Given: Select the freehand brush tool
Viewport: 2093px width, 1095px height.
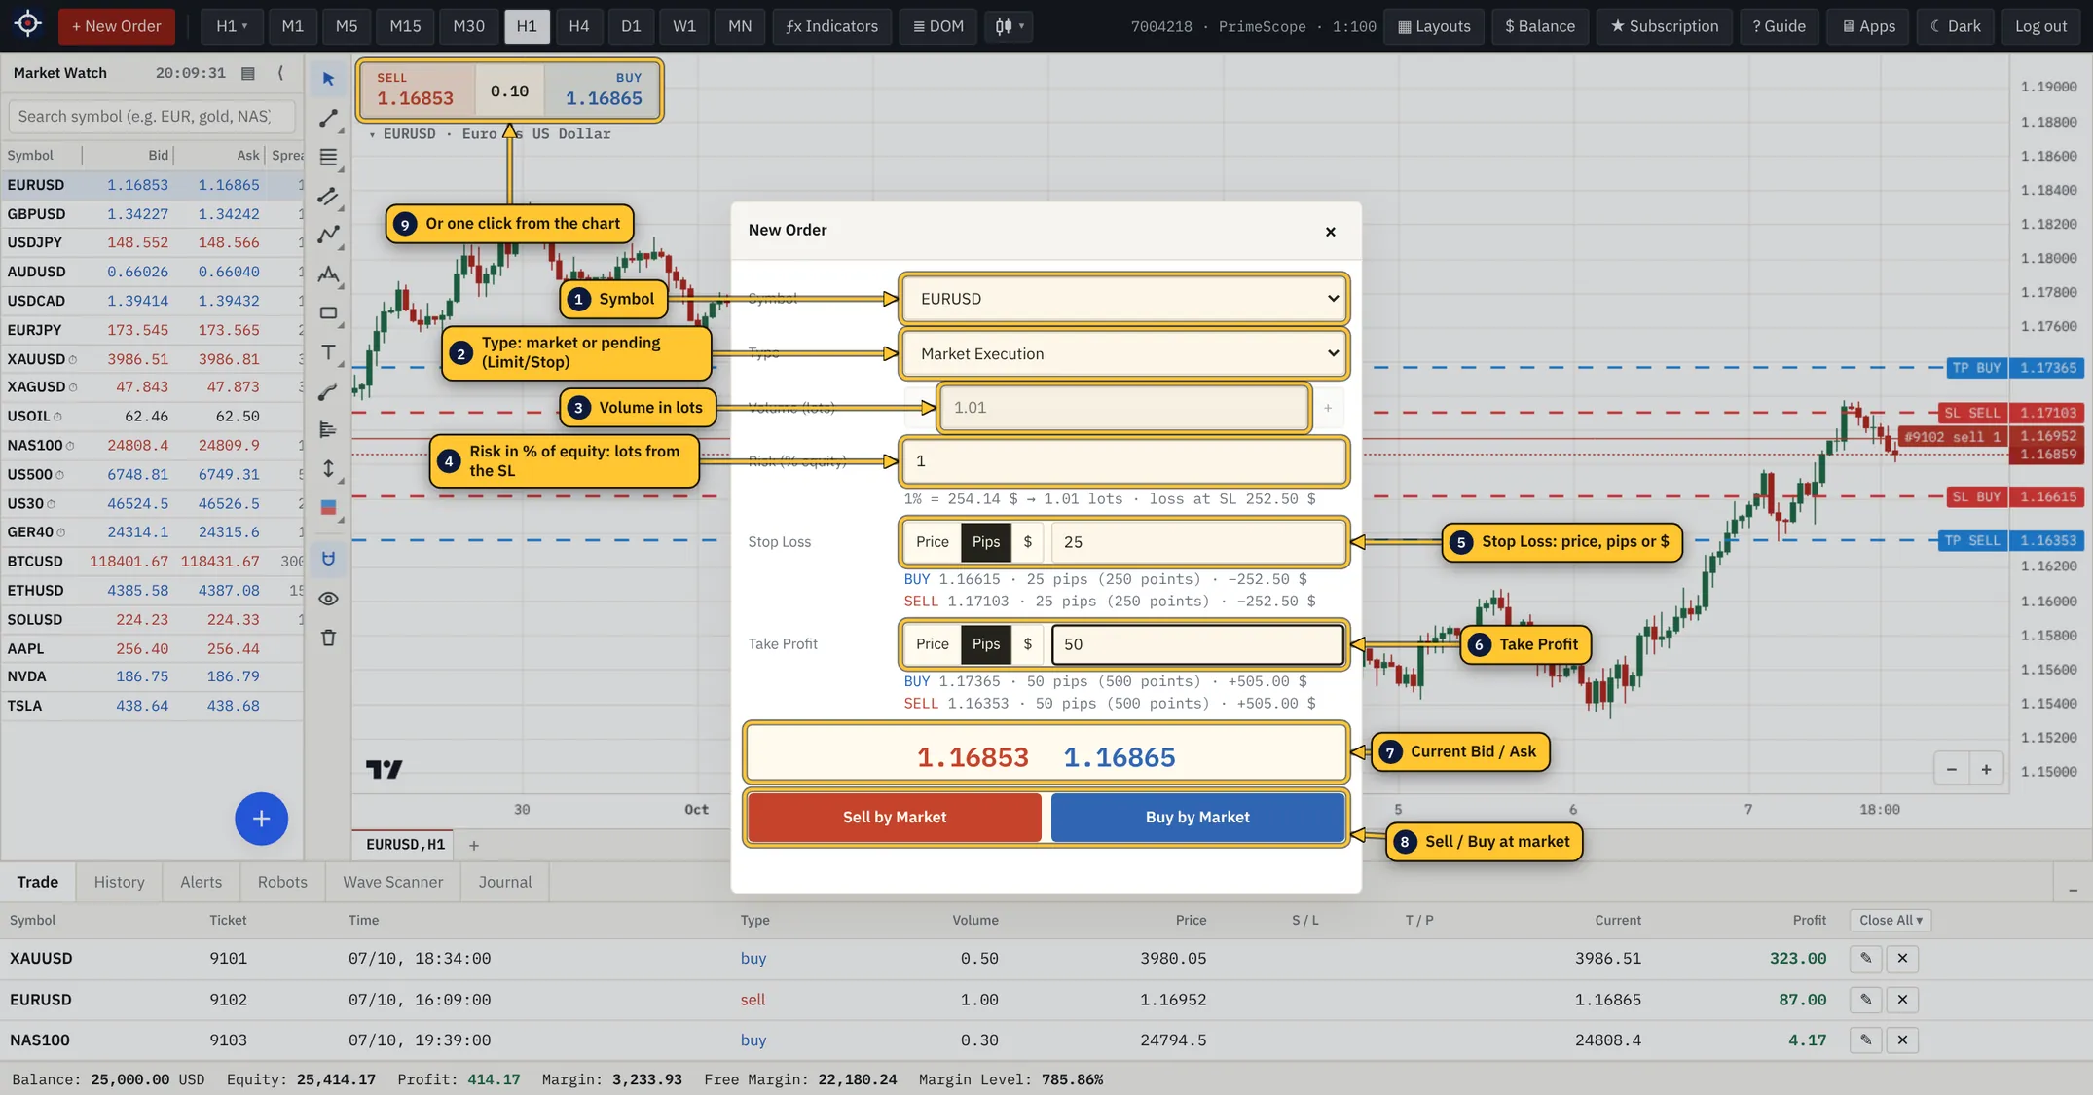Looking at the screenshot, I should pyautogui.click(x=328, y=391).
